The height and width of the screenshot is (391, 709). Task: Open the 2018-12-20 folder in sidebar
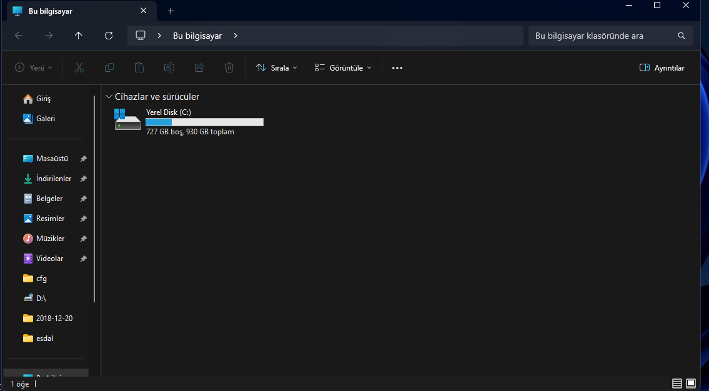pos(48,318)
